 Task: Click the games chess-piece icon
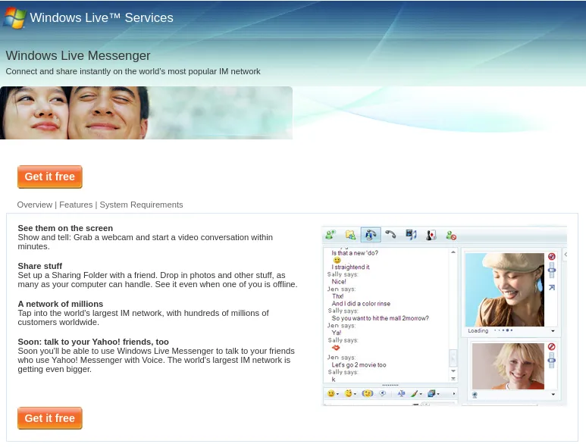tap(431, 236)
